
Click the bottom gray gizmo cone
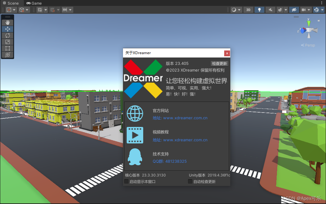tap(309, 36)
